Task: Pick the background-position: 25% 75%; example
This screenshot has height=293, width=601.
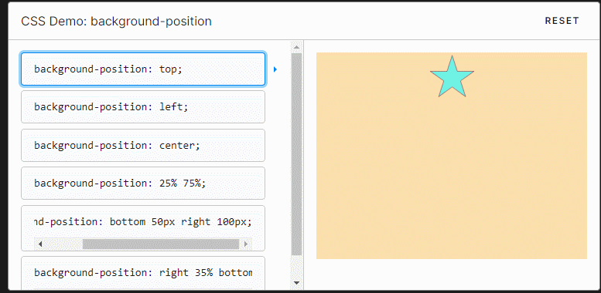Action: [x=143, y=184]
